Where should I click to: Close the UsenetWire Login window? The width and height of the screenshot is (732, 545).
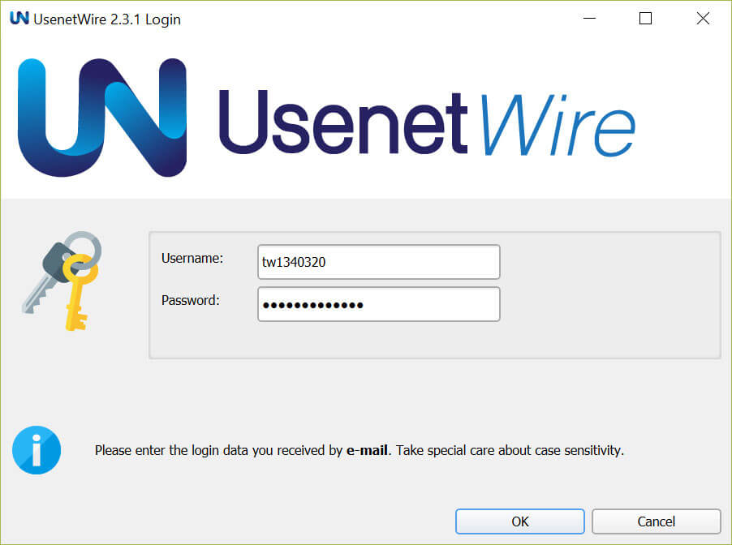click(703, 19)
